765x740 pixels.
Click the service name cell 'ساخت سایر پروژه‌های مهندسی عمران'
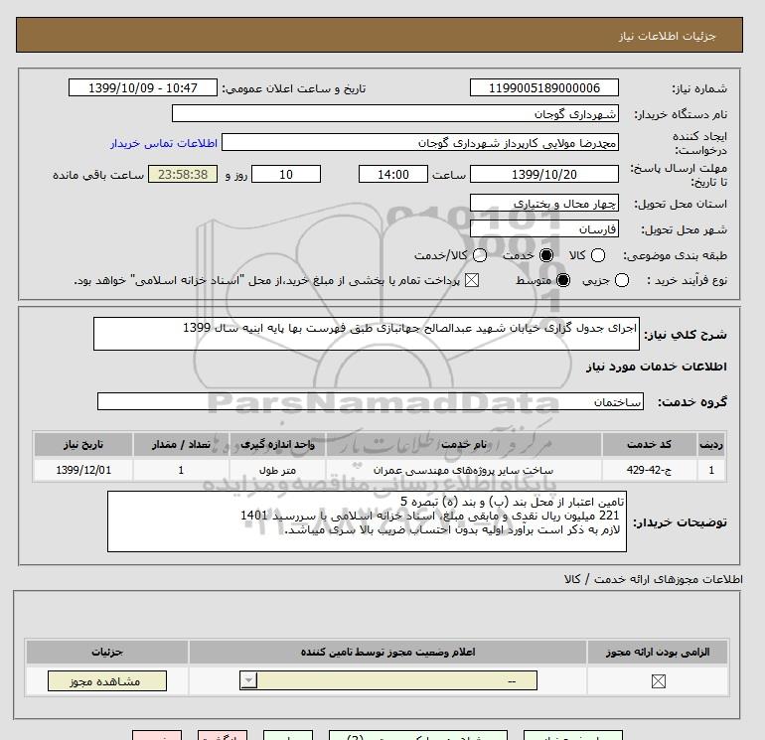[464, 470]
